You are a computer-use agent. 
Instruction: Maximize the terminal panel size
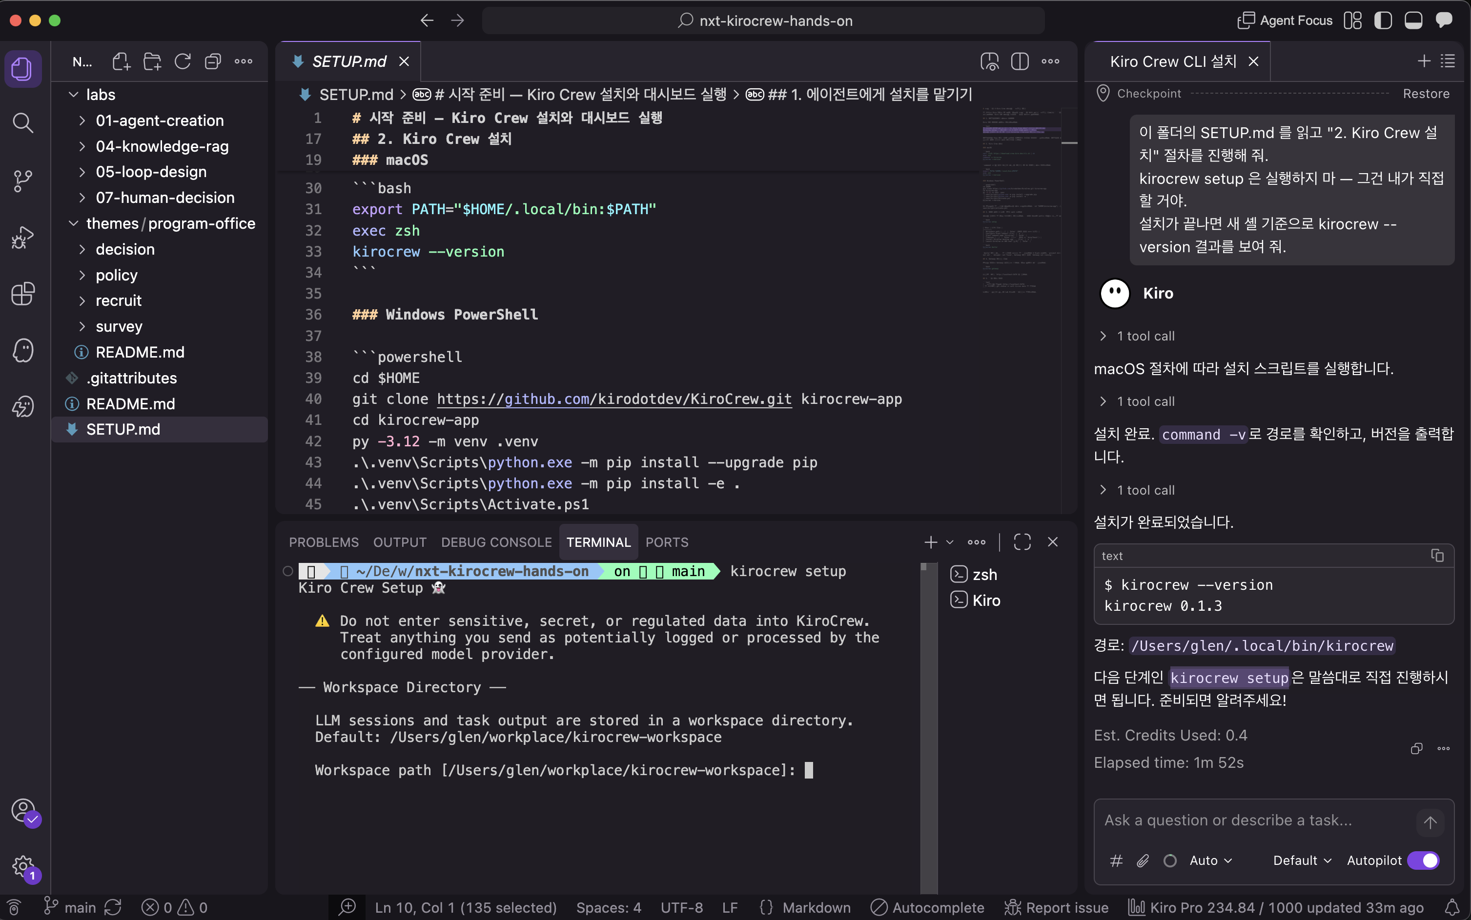point(1022,542)
